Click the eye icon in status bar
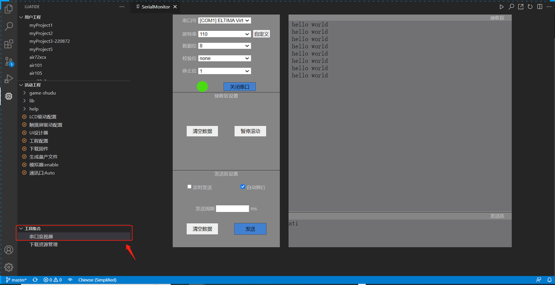The width and height of the screenshot is (555, 285). pyautogui.click(x=70, y=280)
